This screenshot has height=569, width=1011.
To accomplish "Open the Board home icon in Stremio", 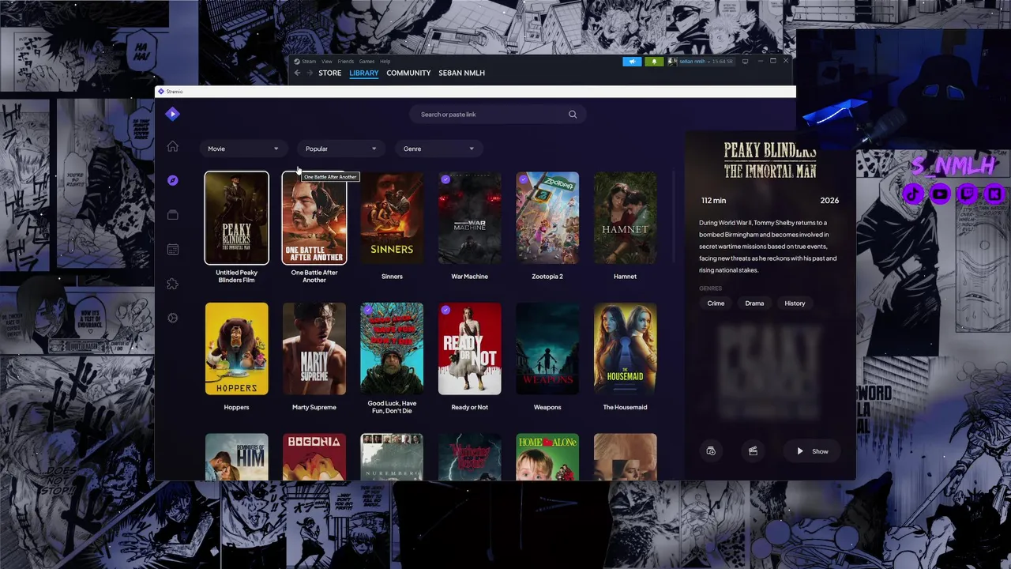I will 172,146.
